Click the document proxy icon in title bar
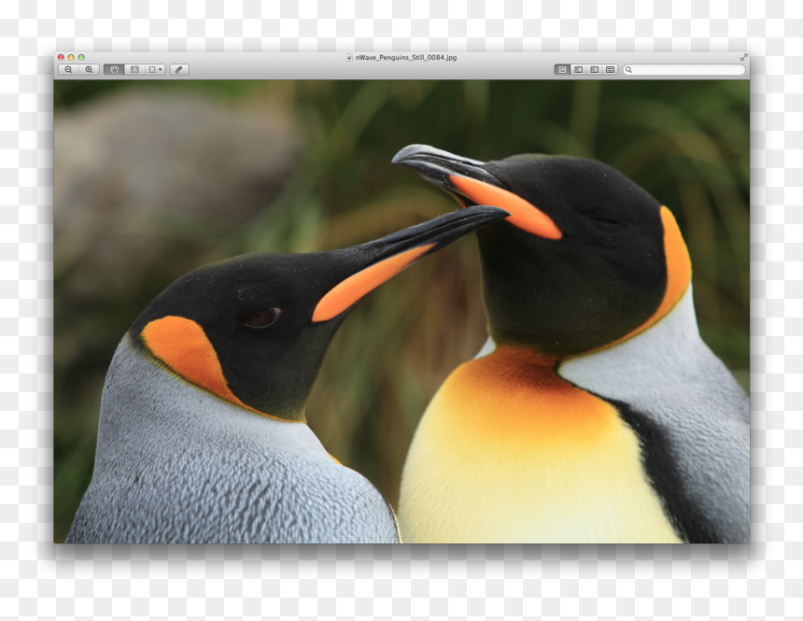Image resolution: width=803 pixels, height=621 pixels. click(x=349, y=57)
